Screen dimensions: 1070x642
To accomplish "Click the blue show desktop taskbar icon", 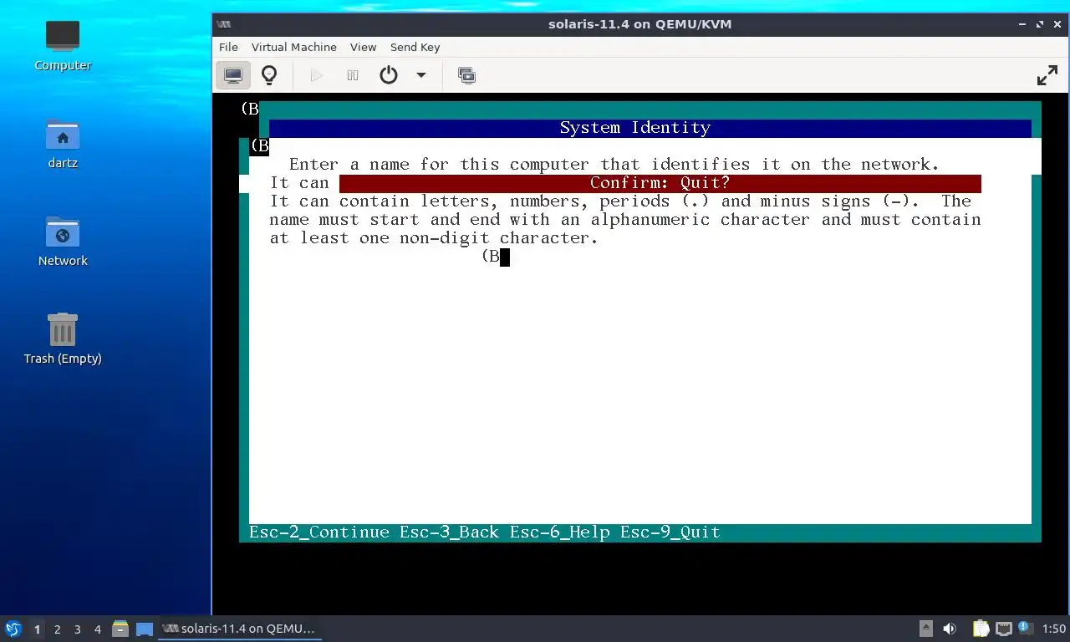I will 145,629.
